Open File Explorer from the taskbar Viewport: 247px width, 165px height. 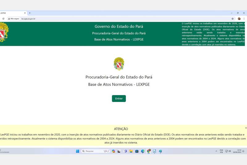coord(131,151)
